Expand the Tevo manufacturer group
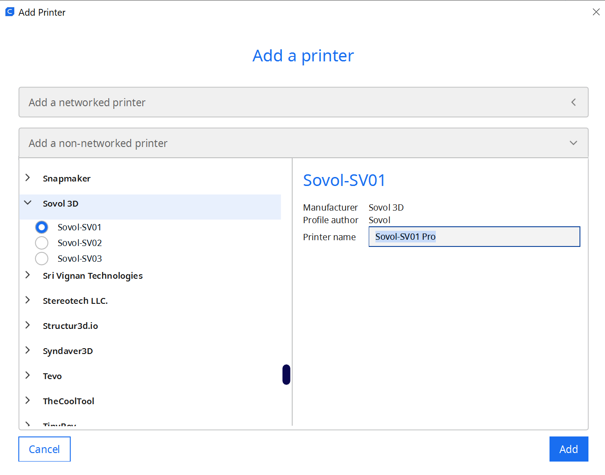The image size is (605, 475). pyautogui.click(x=28, y=376)
